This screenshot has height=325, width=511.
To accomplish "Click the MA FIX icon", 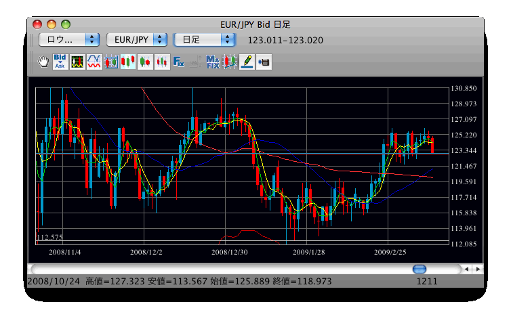I will pos(213,62).
